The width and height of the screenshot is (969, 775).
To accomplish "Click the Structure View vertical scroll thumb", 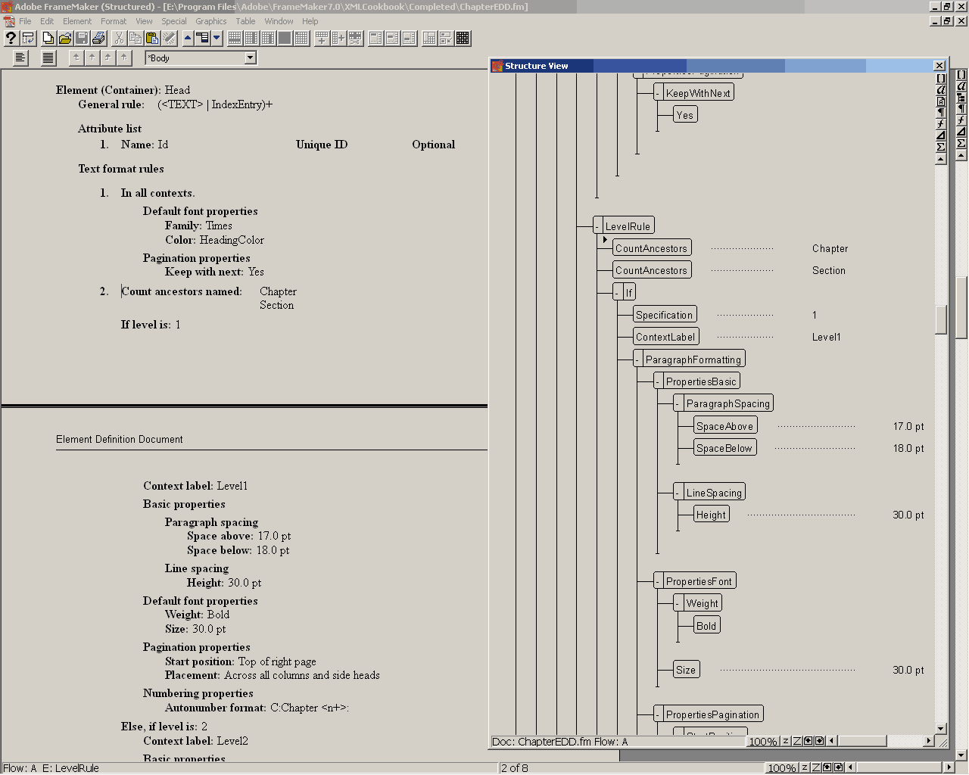I will [941, 319].
